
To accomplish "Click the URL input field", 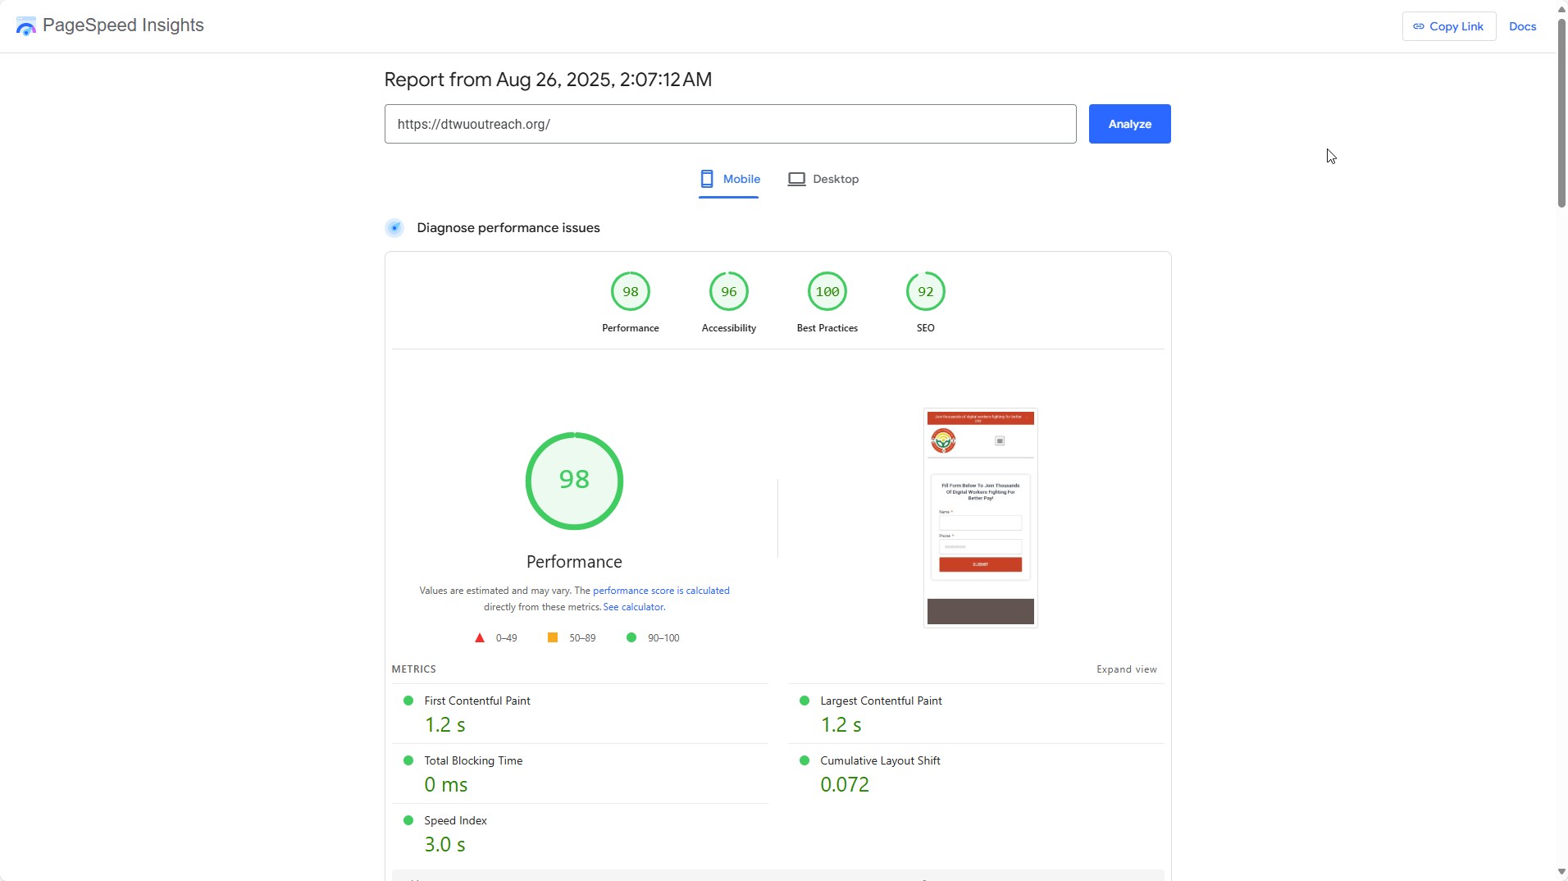I will coord(730,124).
